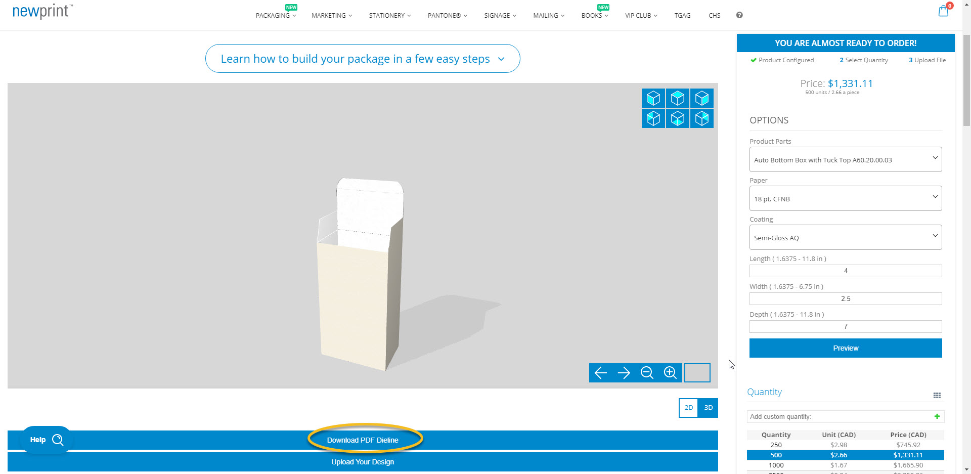Select the 500 quantity row

846,455
